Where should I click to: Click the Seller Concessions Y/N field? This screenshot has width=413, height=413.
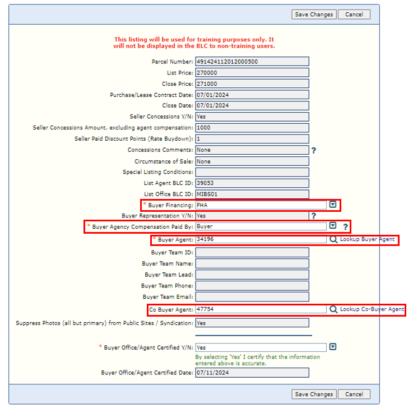[x=252, y=117]
